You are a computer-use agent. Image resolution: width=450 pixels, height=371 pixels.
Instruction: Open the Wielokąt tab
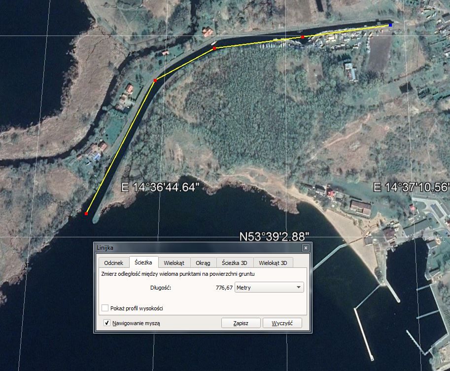tap(174, 263)
